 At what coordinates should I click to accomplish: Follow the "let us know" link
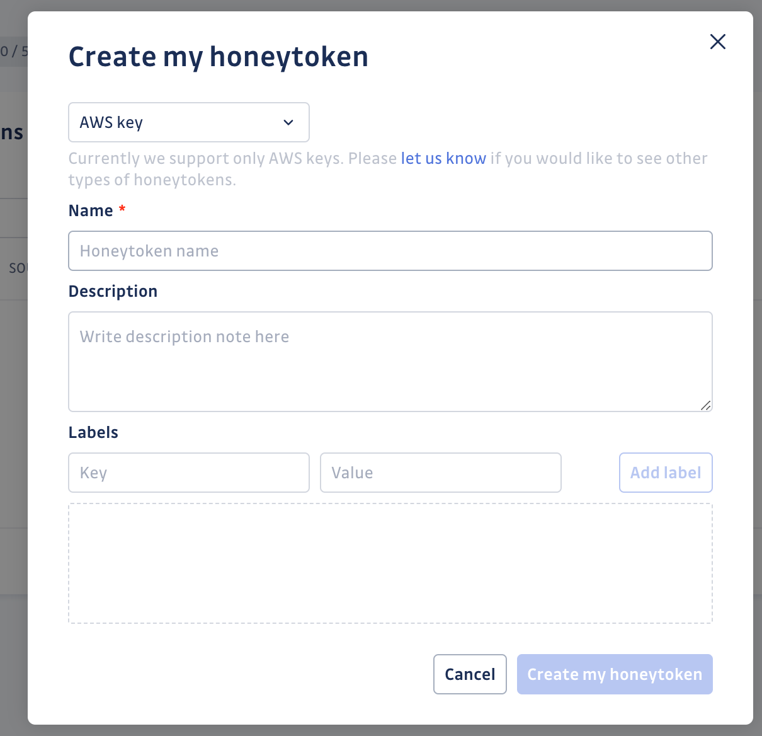coord(443,158)
